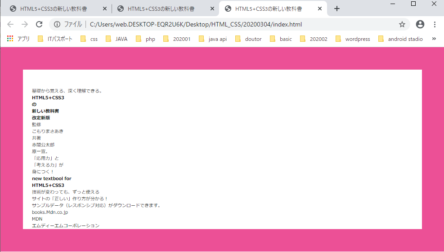Open the php bookmark folder

(x=145, y=39)
